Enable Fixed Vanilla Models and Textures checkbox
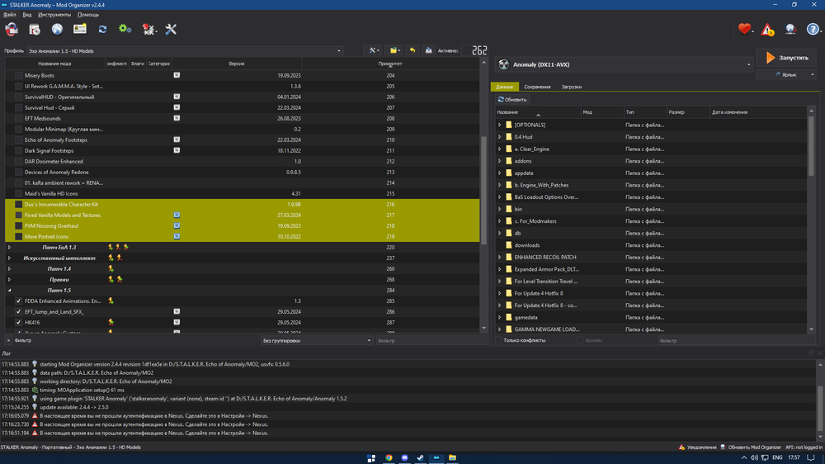Screen dimensions: 825x464 pyautogui.click(x=18, y=215)
